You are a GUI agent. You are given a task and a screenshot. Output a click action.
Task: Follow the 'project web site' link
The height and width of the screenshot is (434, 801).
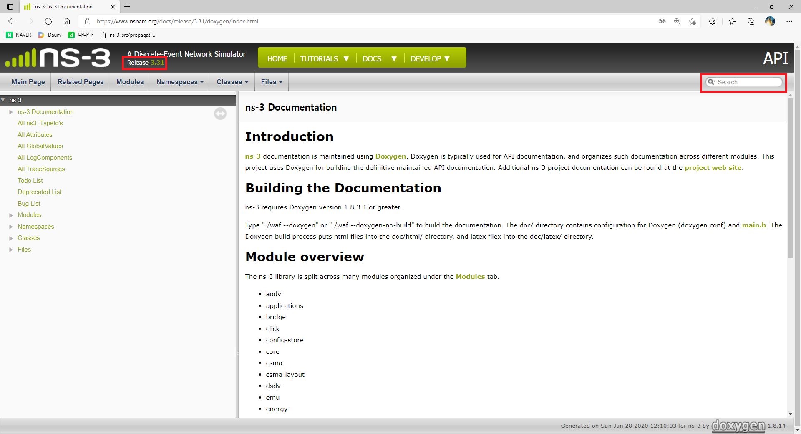[x=713, y=167]
